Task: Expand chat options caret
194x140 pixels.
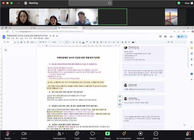Action: click(83, 133)
